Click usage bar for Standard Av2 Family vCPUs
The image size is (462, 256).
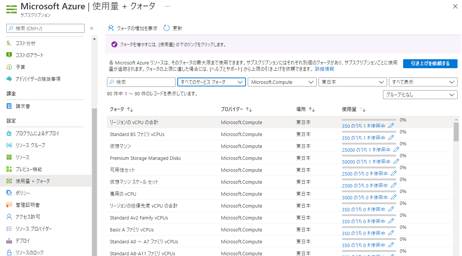(x=369, y=215)
